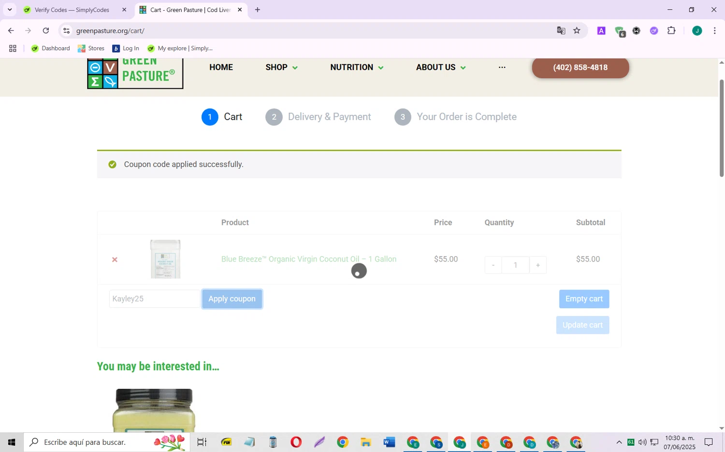This screenshot has width=725, height=452.
Task: Open Blue Breeze Organic Virgin Coconut Oil link
Action: [x=309, y=260]
